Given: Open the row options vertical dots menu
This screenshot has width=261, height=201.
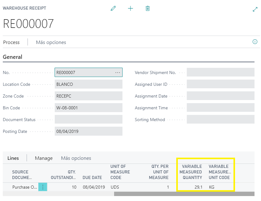Looking at the screenshot, I should [43, 187].
